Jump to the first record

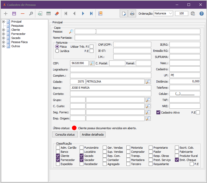(x=66, y=14)
